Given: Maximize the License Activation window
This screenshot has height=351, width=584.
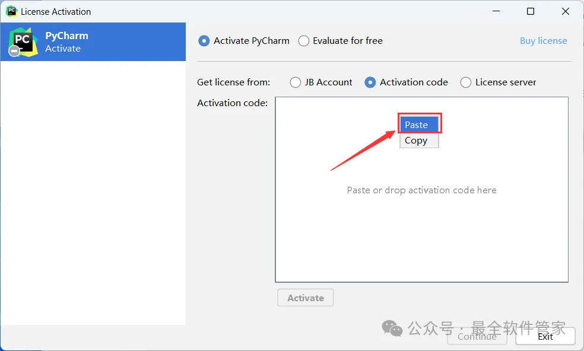Looking at the screenshot, I should click(531, 11).
